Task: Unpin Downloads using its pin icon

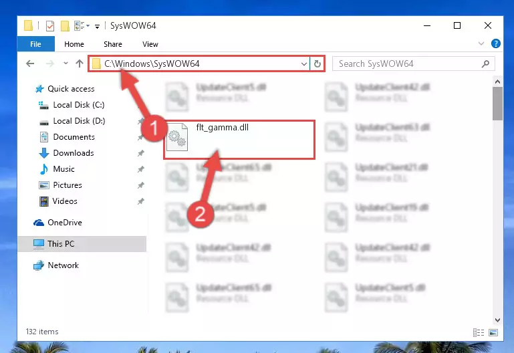Action: (140, 153)
